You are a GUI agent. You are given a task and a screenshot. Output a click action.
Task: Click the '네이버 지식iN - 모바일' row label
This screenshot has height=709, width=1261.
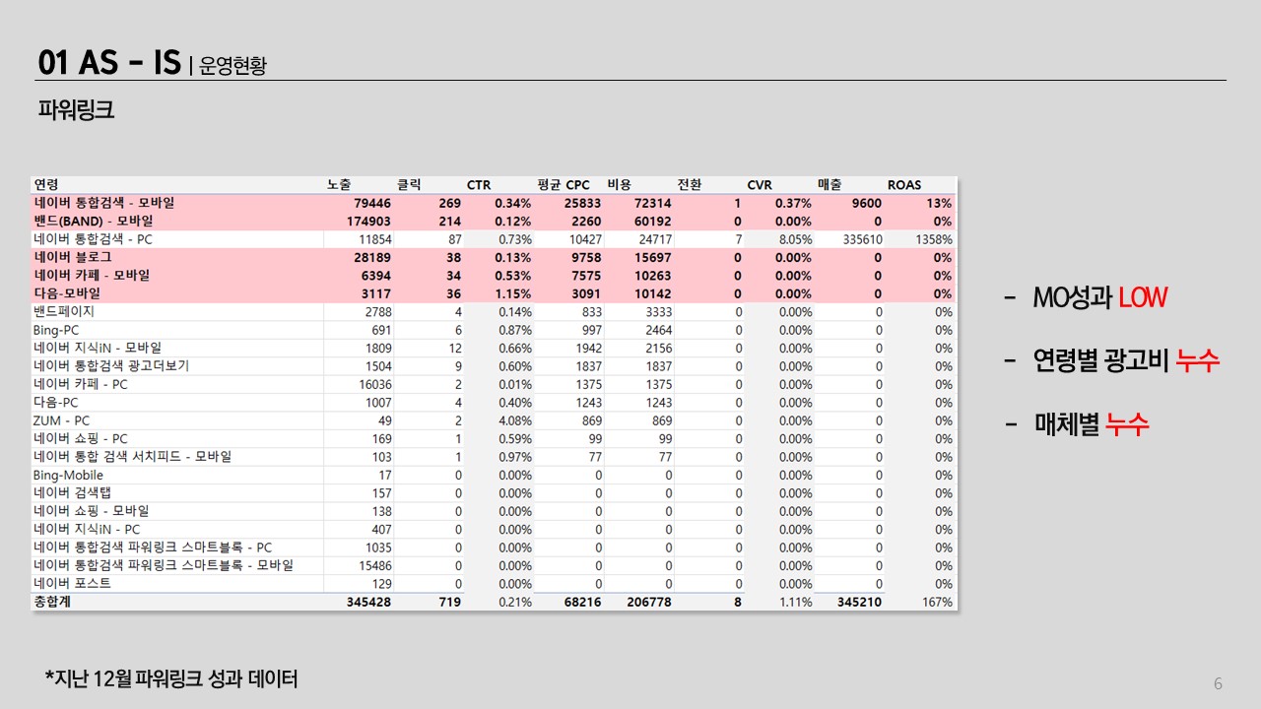(x=98, y=348)
